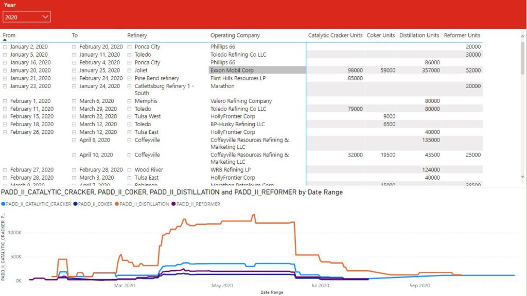Collapse the Pine Bend refinery entry
The height and width of the screenshot is (296, 527).
click(129, 78)
